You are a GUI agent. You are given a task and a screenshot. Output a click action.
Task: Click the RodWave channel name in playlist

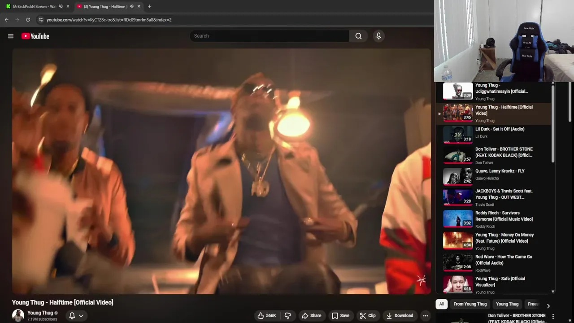click(483, 271)
